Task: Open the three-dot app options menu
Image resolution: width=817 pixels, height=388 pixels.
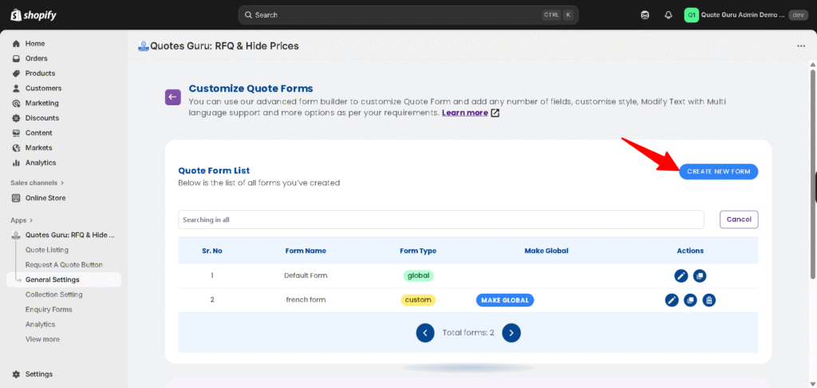Action: click(x=801, y=46)
